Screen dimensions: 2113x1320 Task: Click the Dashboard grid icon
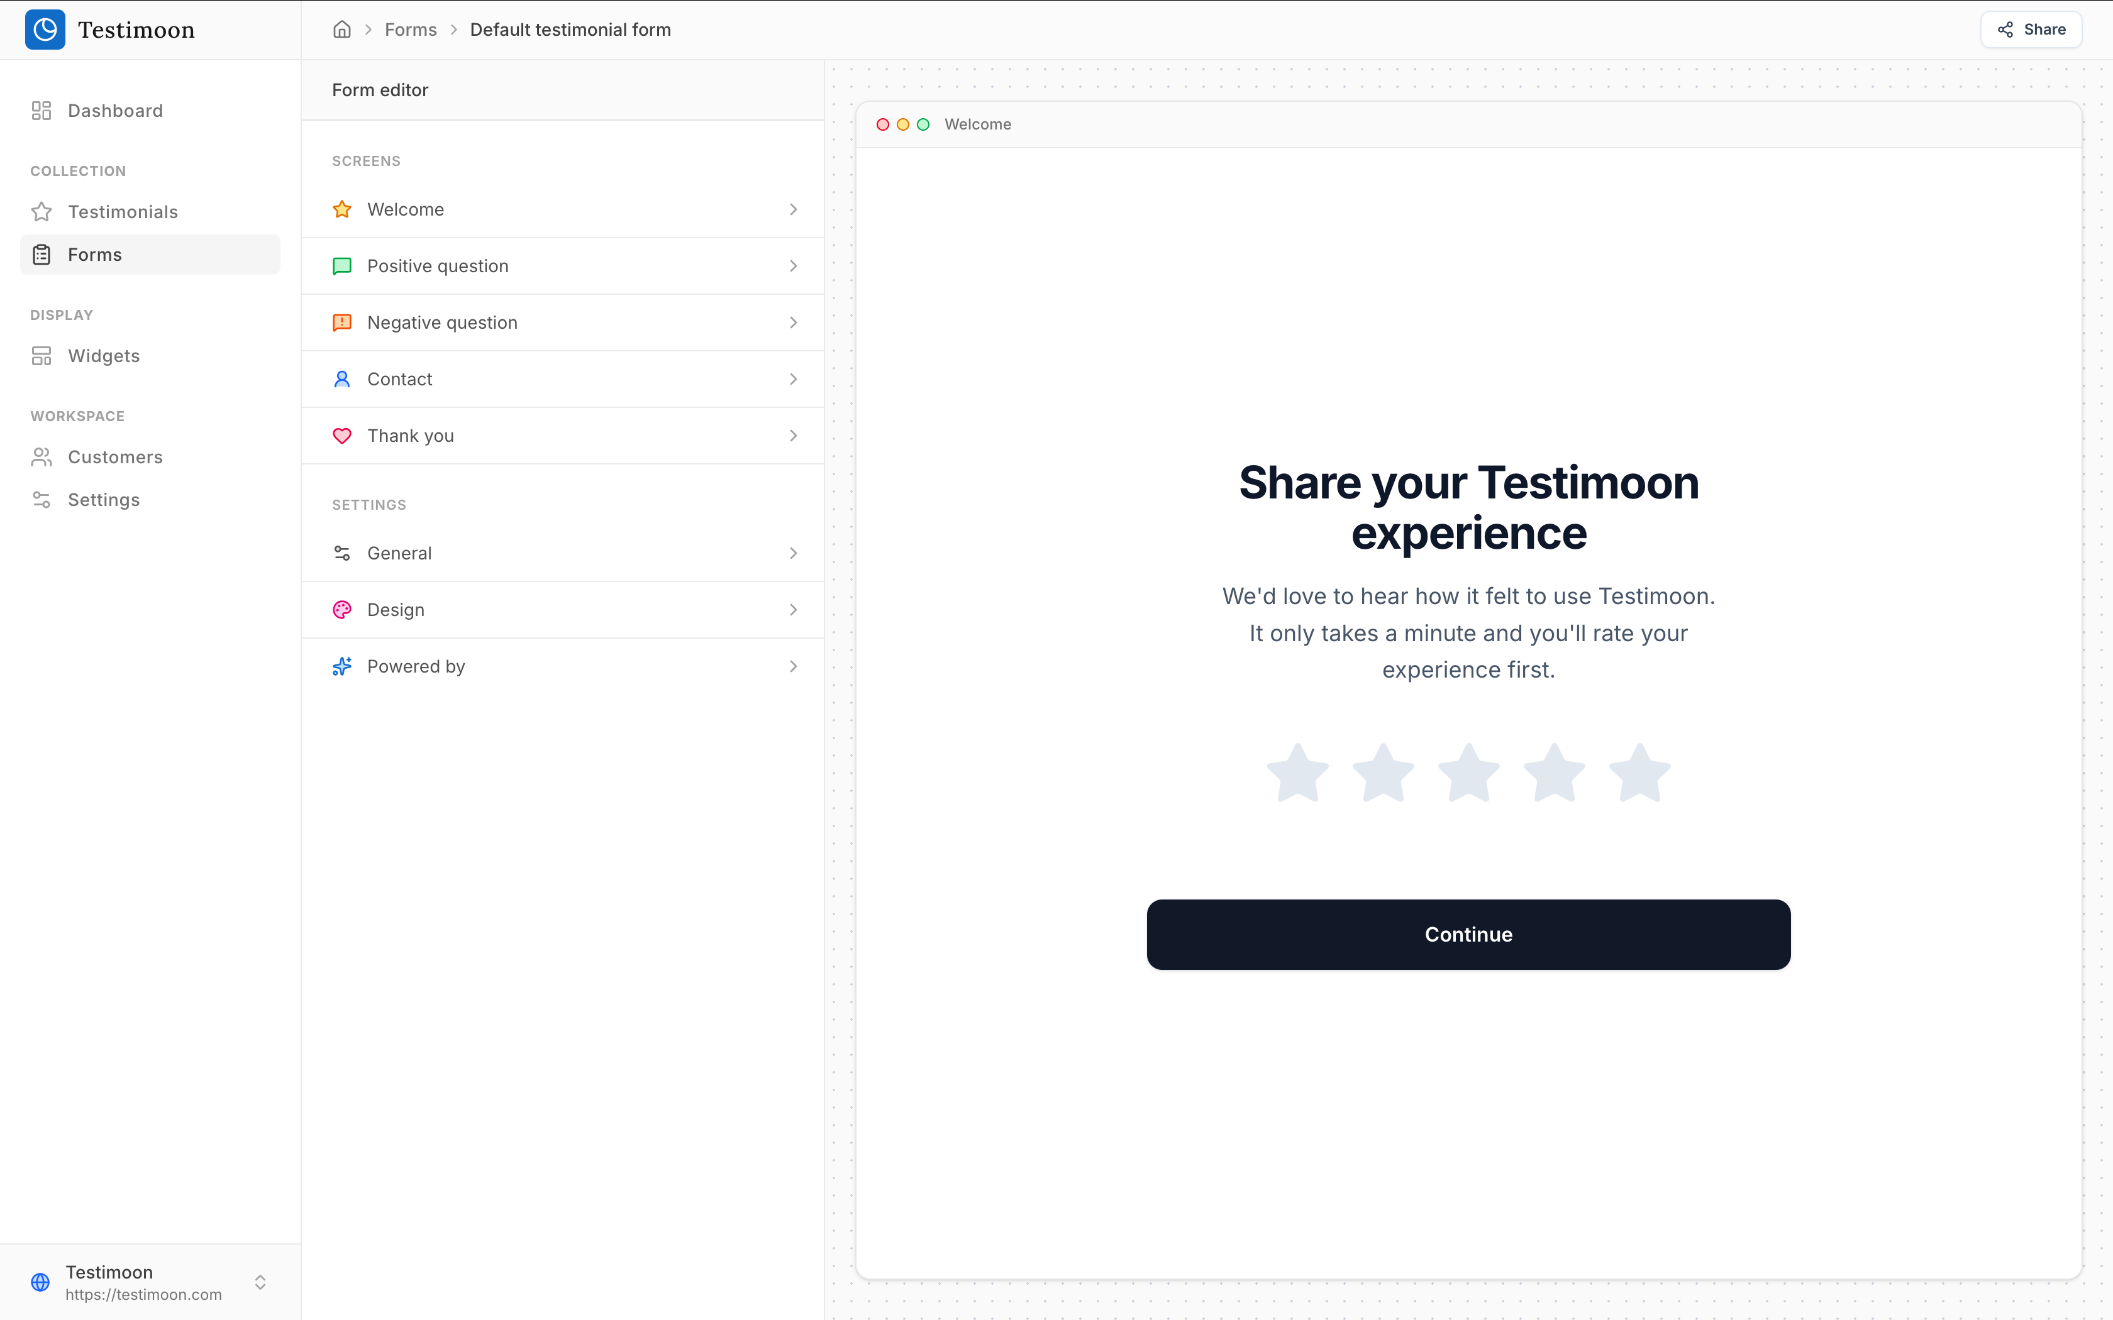coord(41,111)
